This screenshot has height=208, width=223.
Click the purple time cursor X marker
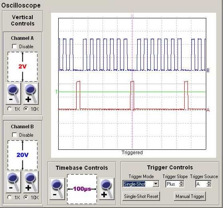(x=132, y=16)
